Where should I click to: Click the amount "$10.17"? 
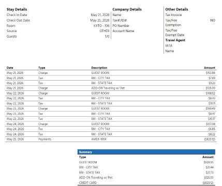pyautogui.click(x=212, y=119)
